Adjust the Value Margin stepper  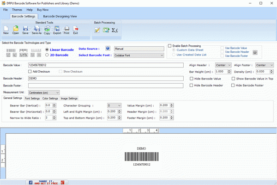172,105
